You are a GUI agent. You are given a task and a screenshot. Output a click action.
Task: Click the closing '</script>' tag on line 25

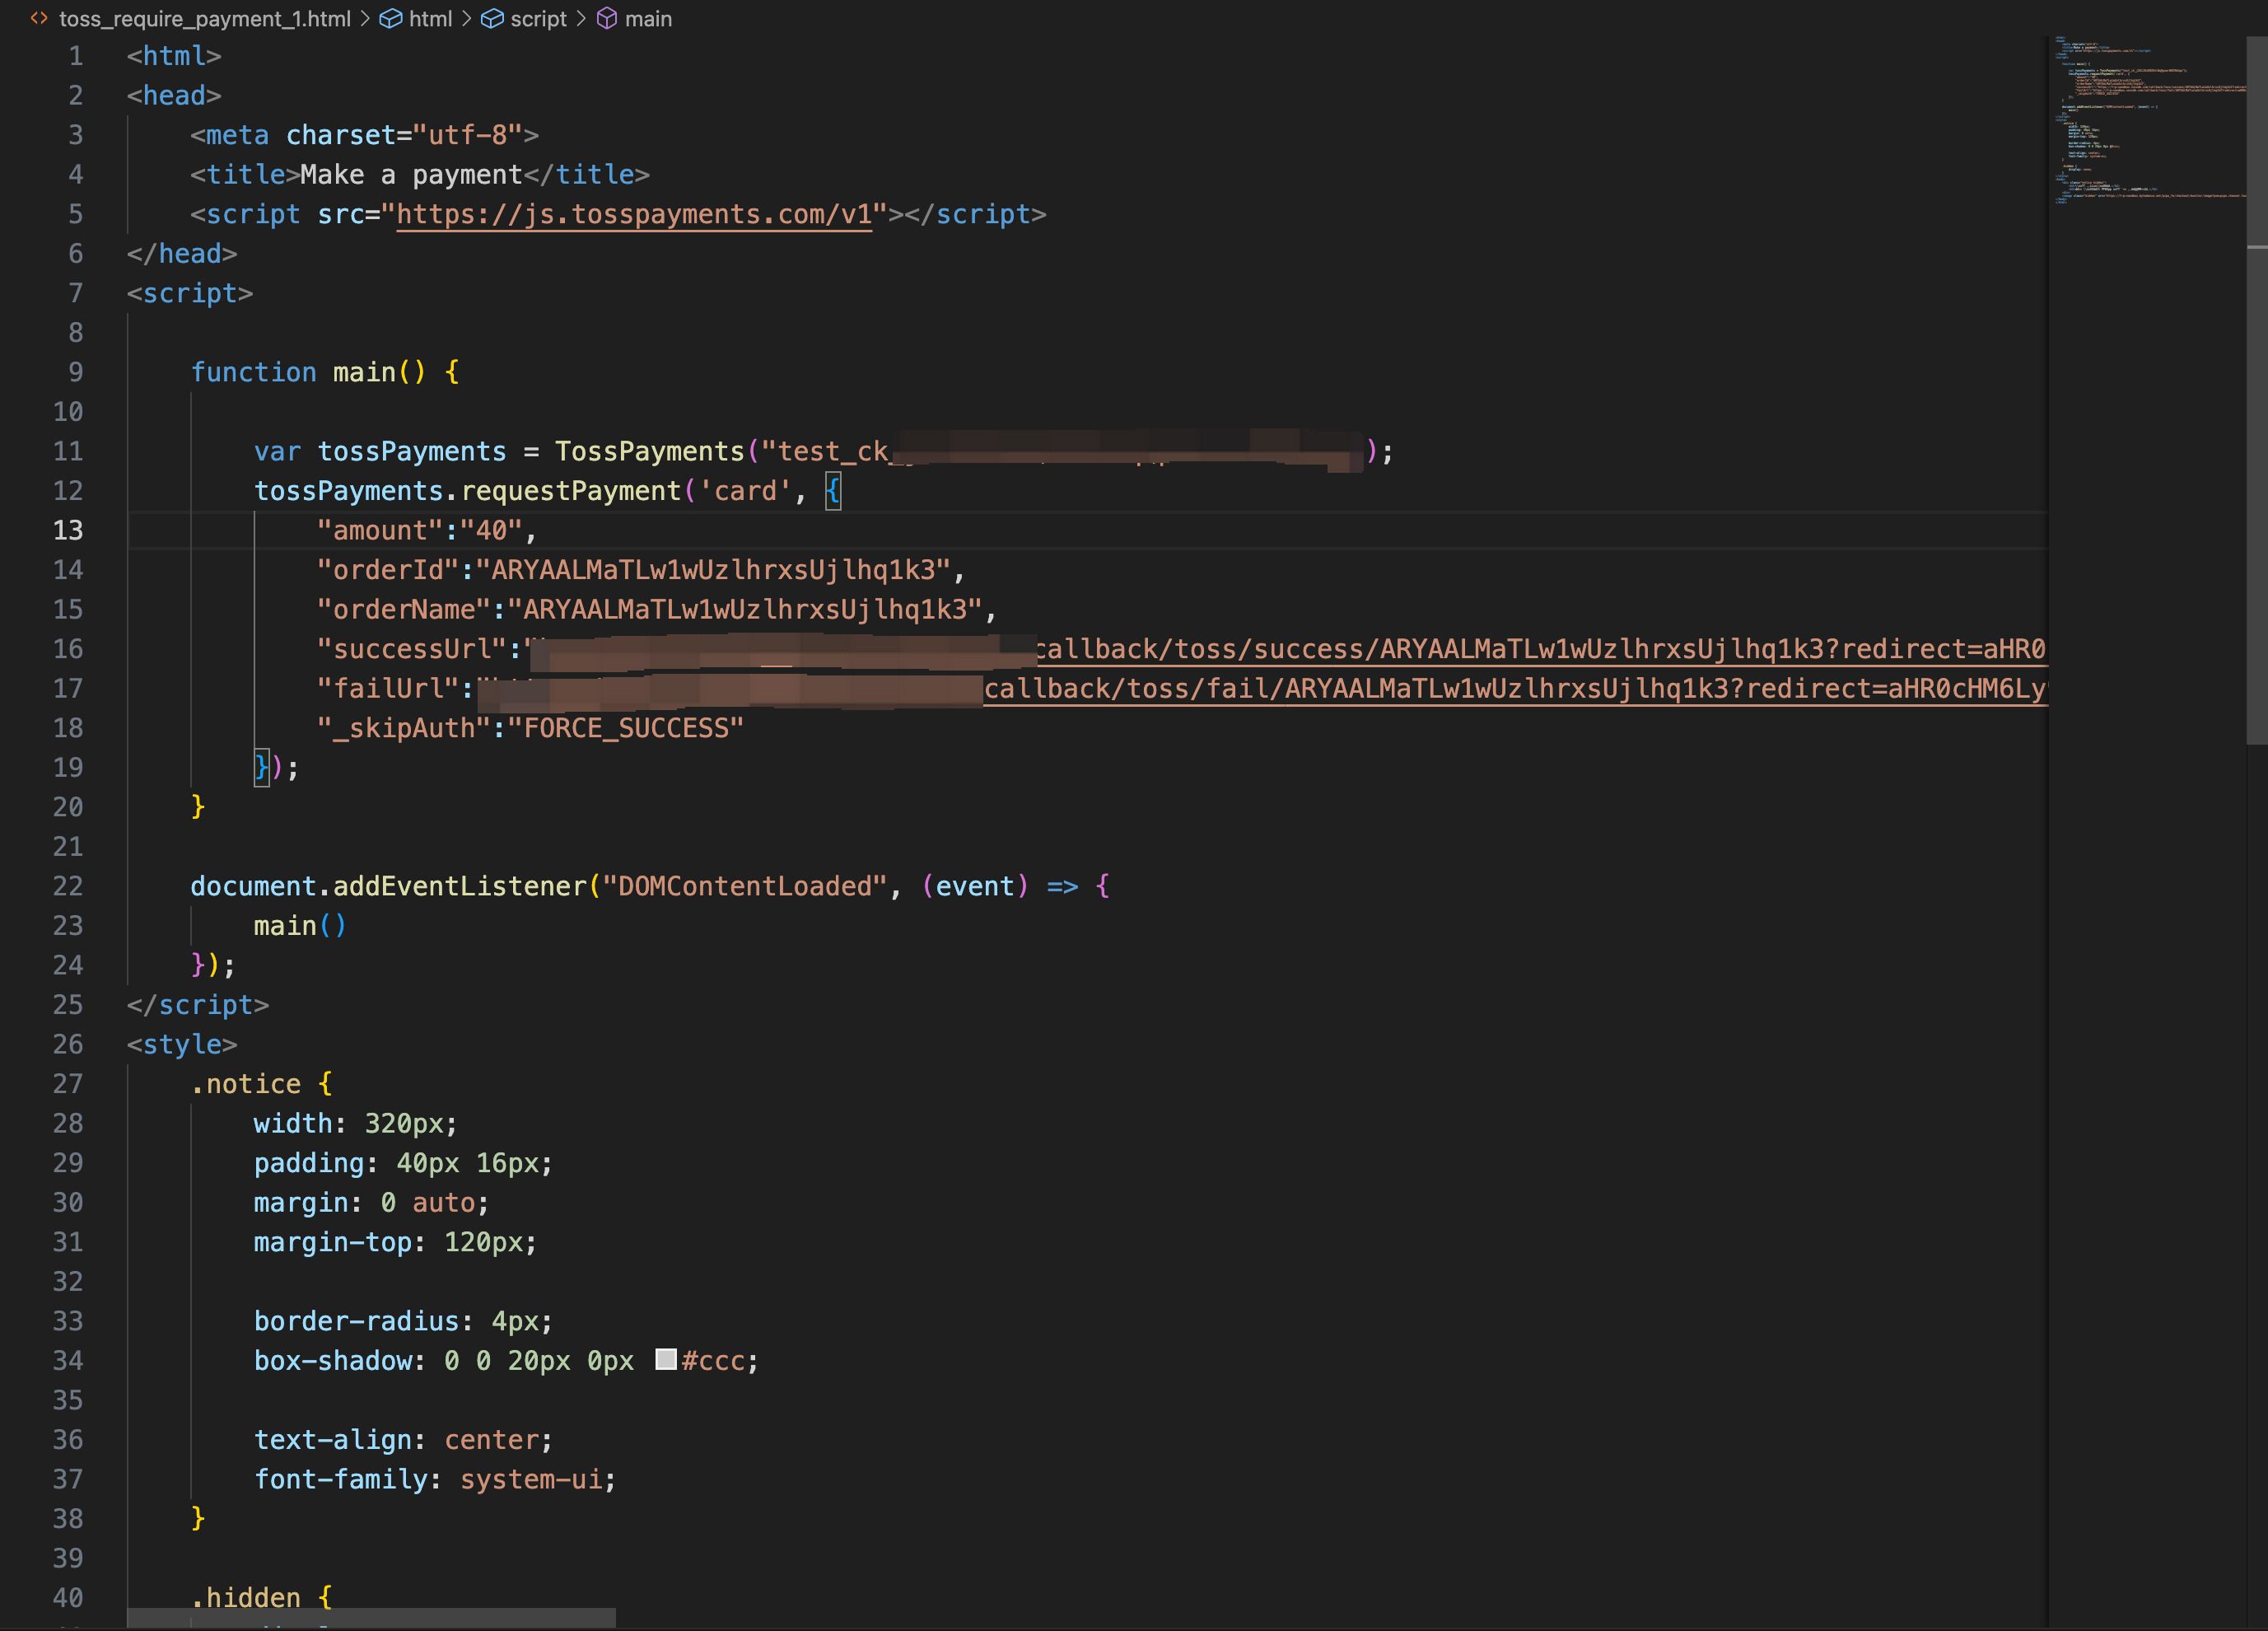tap(198, 1005)
